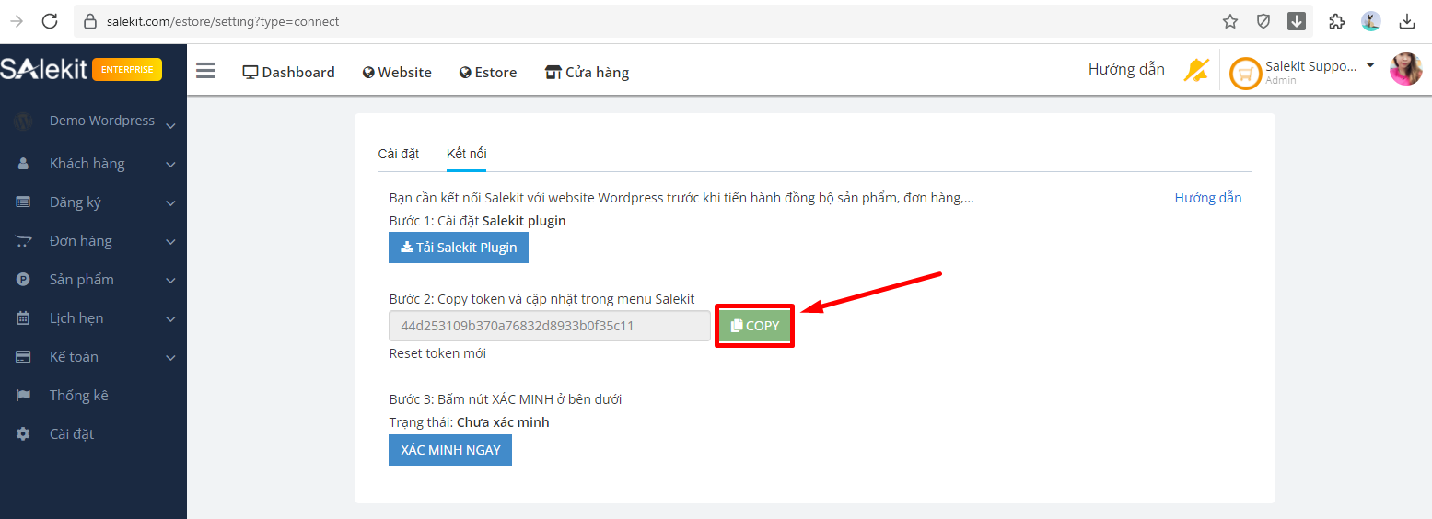Switch to the Cài đặt tab
The height and width of the screenshot is (519, 1432).
pyautogui.click(x=399, y=154)
